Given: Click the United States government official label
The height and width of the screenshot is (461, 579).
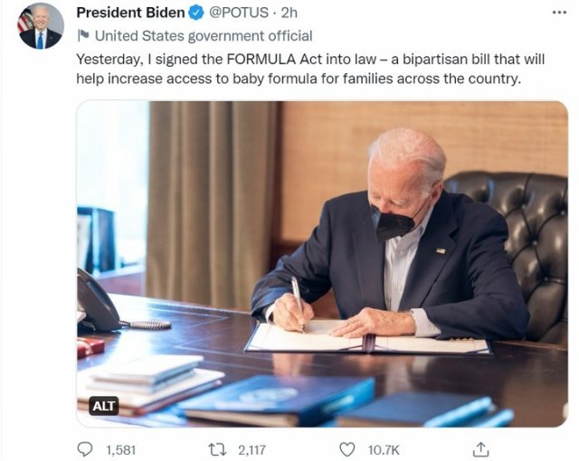Looking at the screenshot, I should (204, 36).
